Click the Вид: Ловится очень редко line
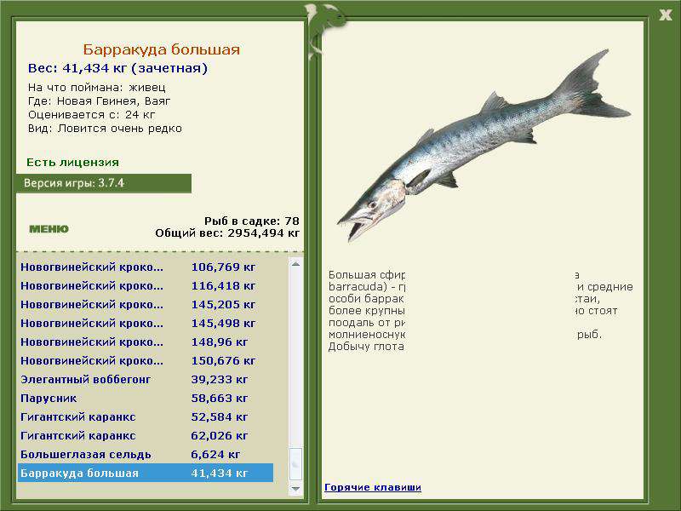 pos(105,129)
